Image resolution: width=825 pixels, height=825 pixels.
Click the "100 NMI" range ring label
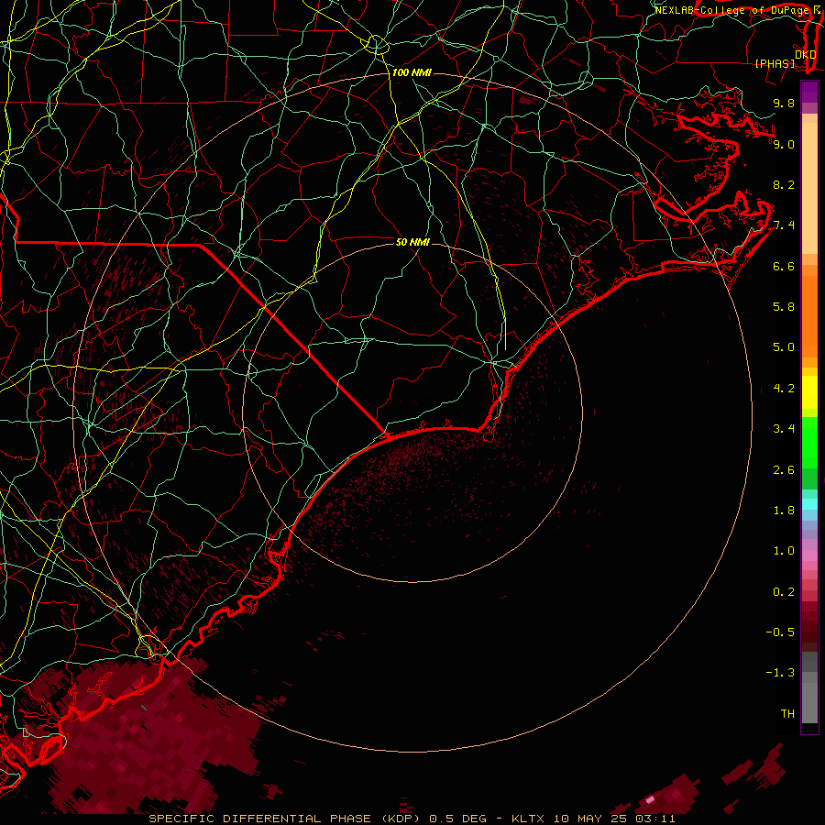[412, 72]
